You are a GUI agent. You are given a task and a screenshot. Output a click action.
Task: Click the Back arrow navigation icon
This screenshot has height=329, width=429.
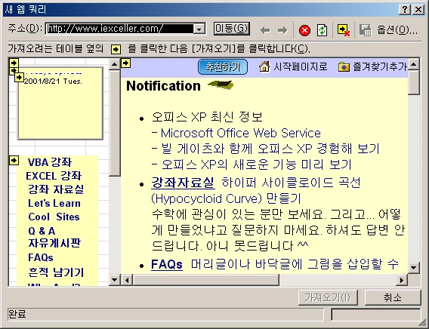(x=265, y=30)
